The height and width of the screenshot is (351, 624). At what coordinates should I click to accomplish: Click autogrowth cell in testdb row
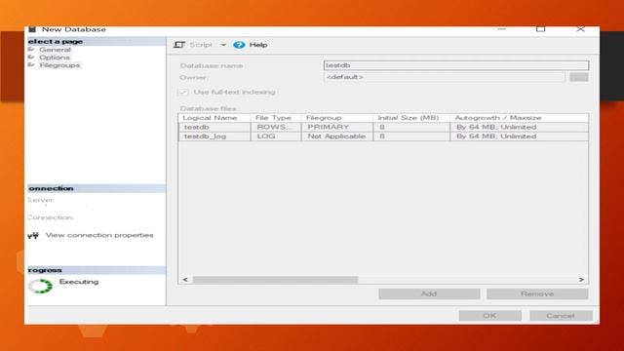pyautogui.click(x=520, y=127)
